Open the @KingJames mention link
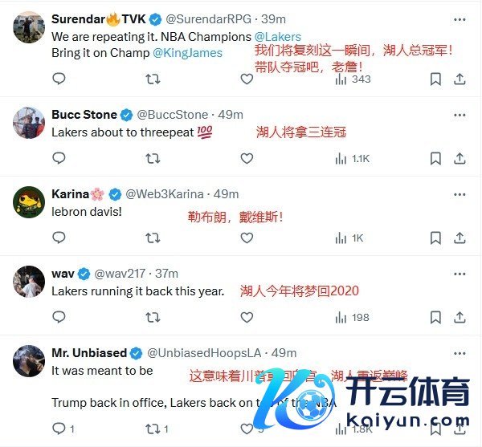Screen dimensions: 482x447 187,53
